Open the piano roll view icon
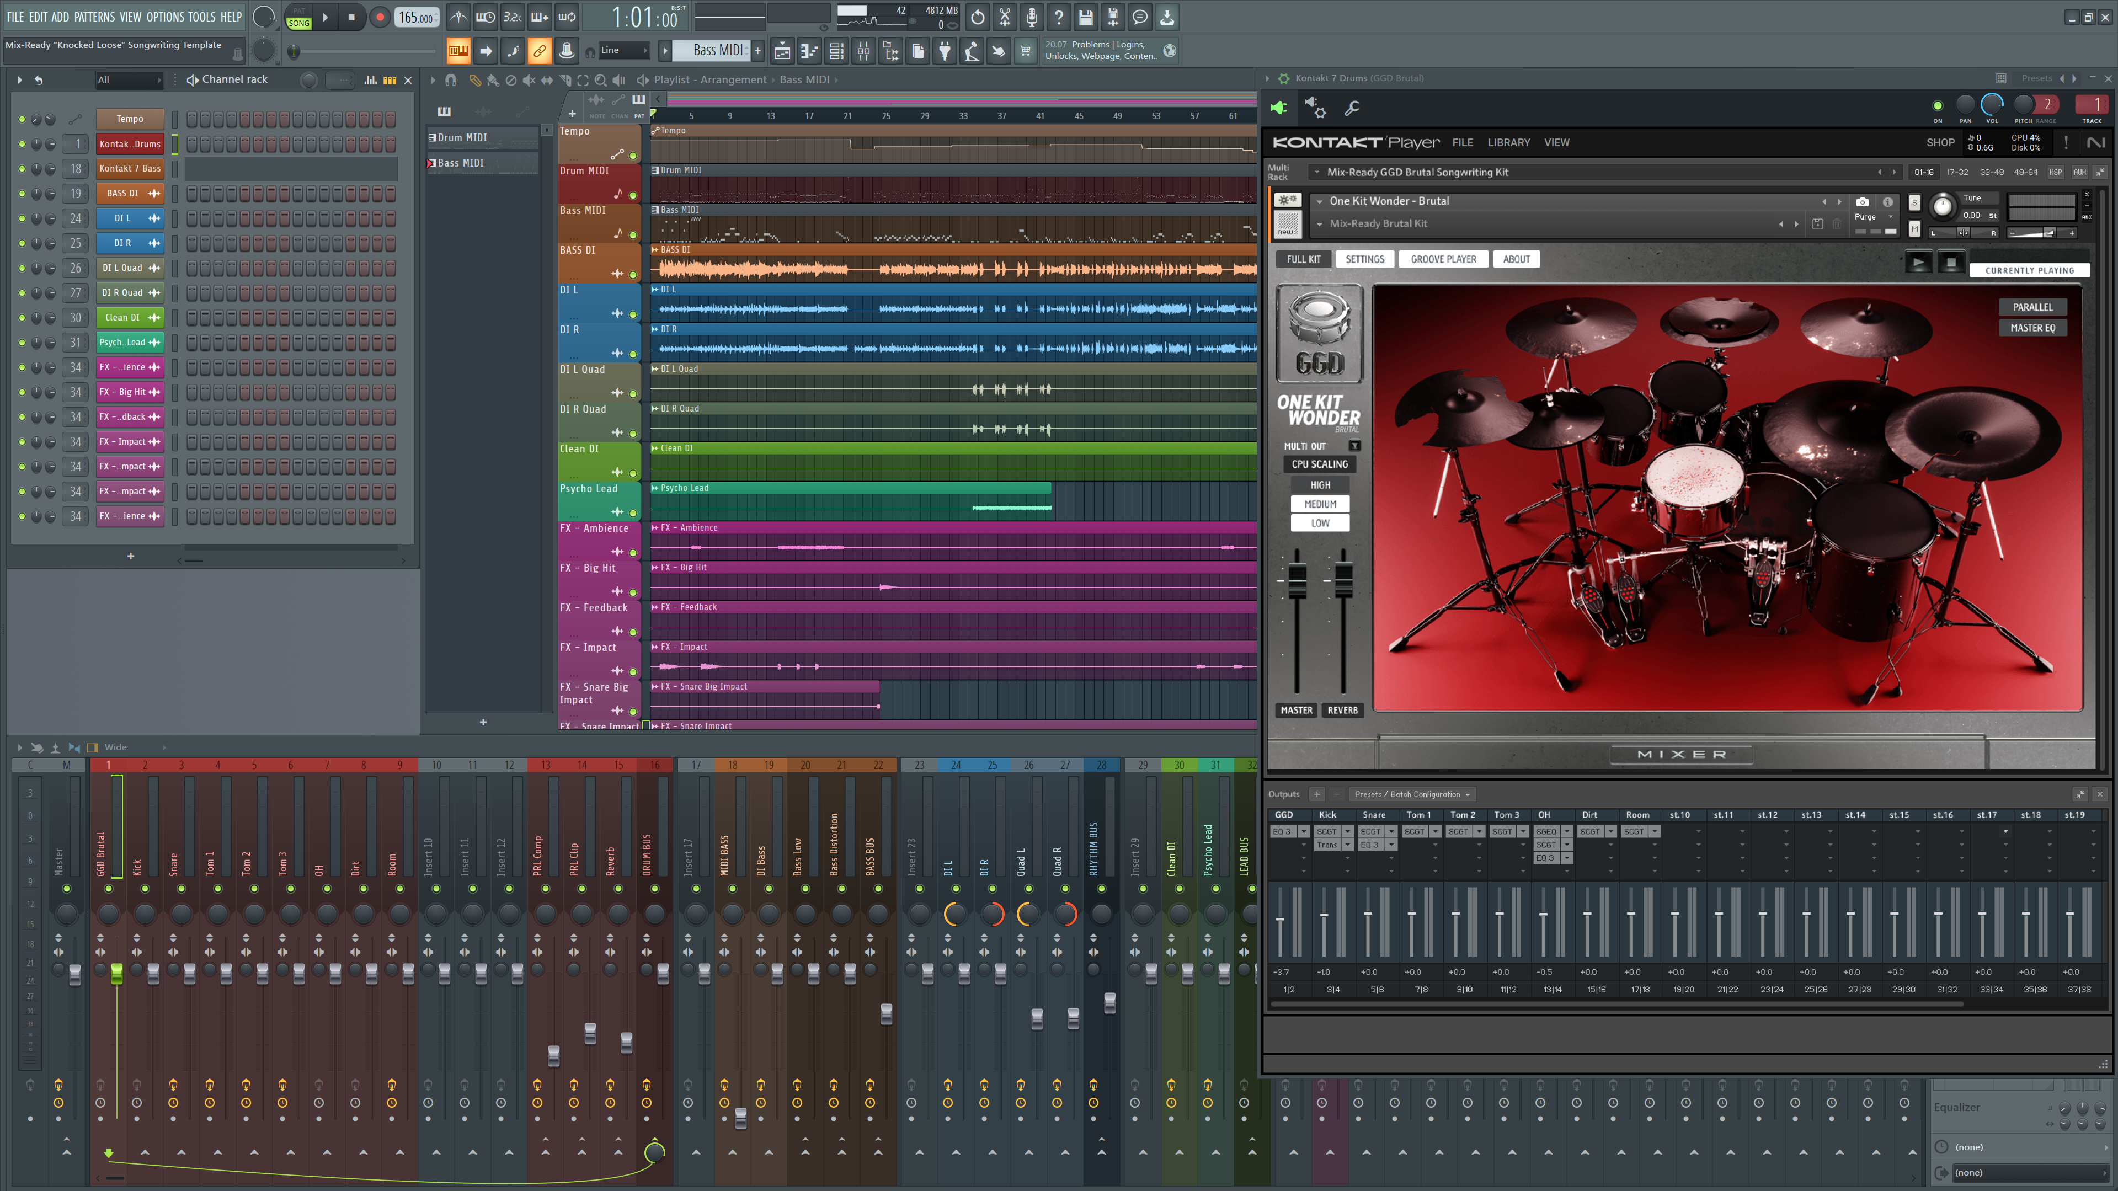The image size is (2118, 1191). pos(809,52)
